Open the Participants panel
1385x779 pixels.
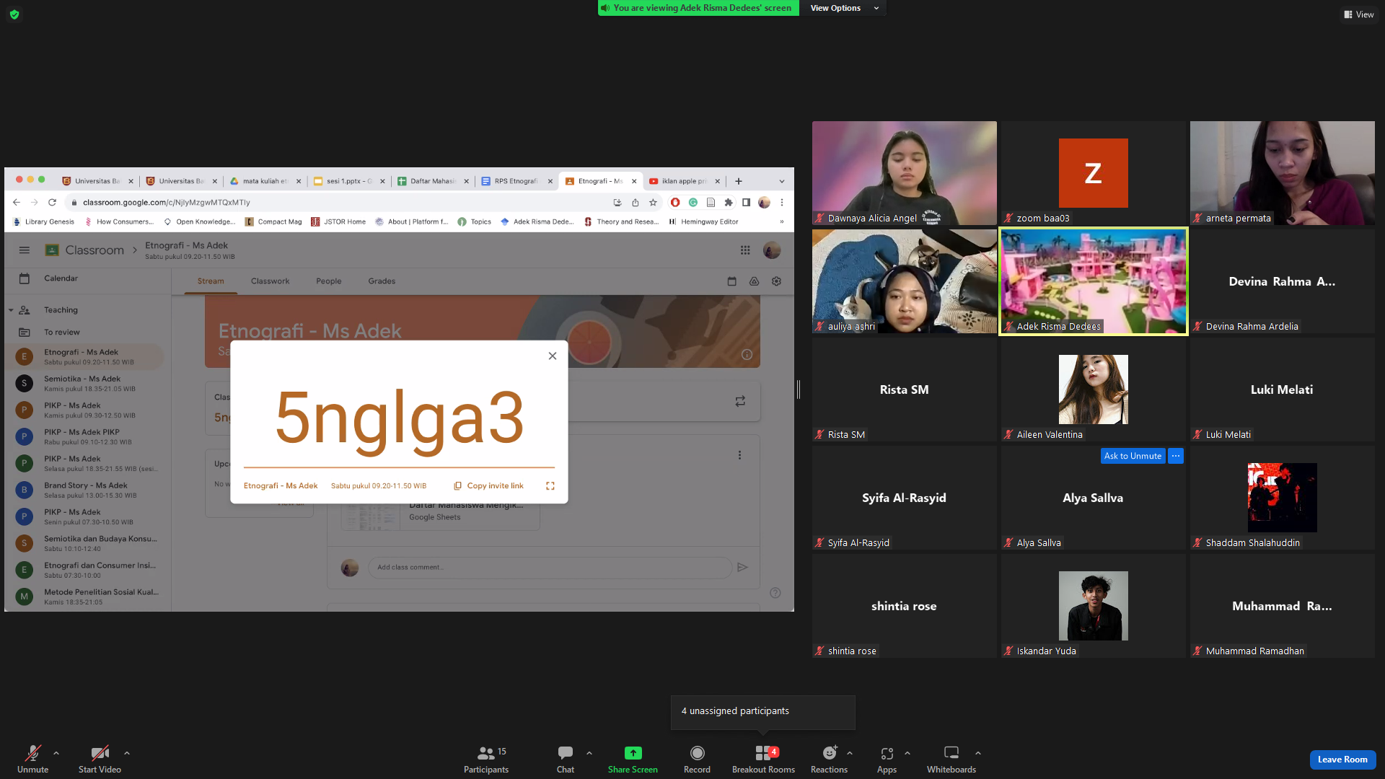click(486, 759)
